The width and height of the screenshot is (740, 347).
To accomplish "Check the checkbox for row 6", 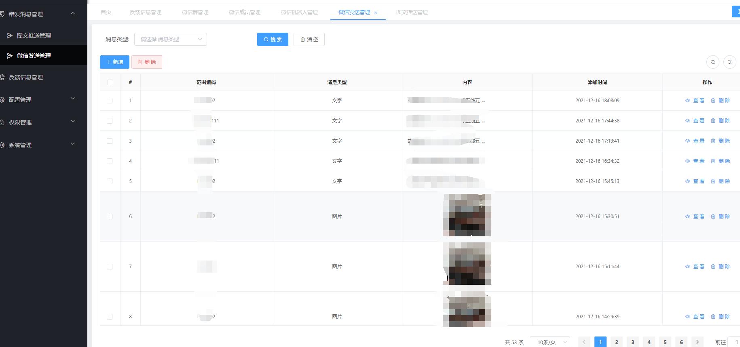I will click(110, 217).
